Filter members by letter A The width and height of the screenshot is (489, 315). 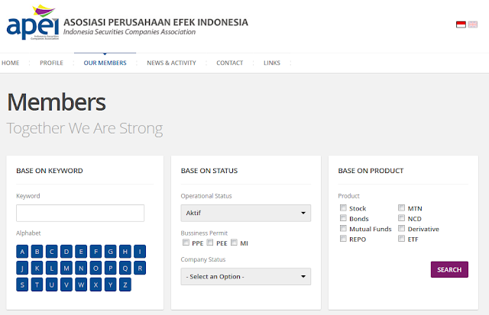pyautogui.click(x=22, y=252)
